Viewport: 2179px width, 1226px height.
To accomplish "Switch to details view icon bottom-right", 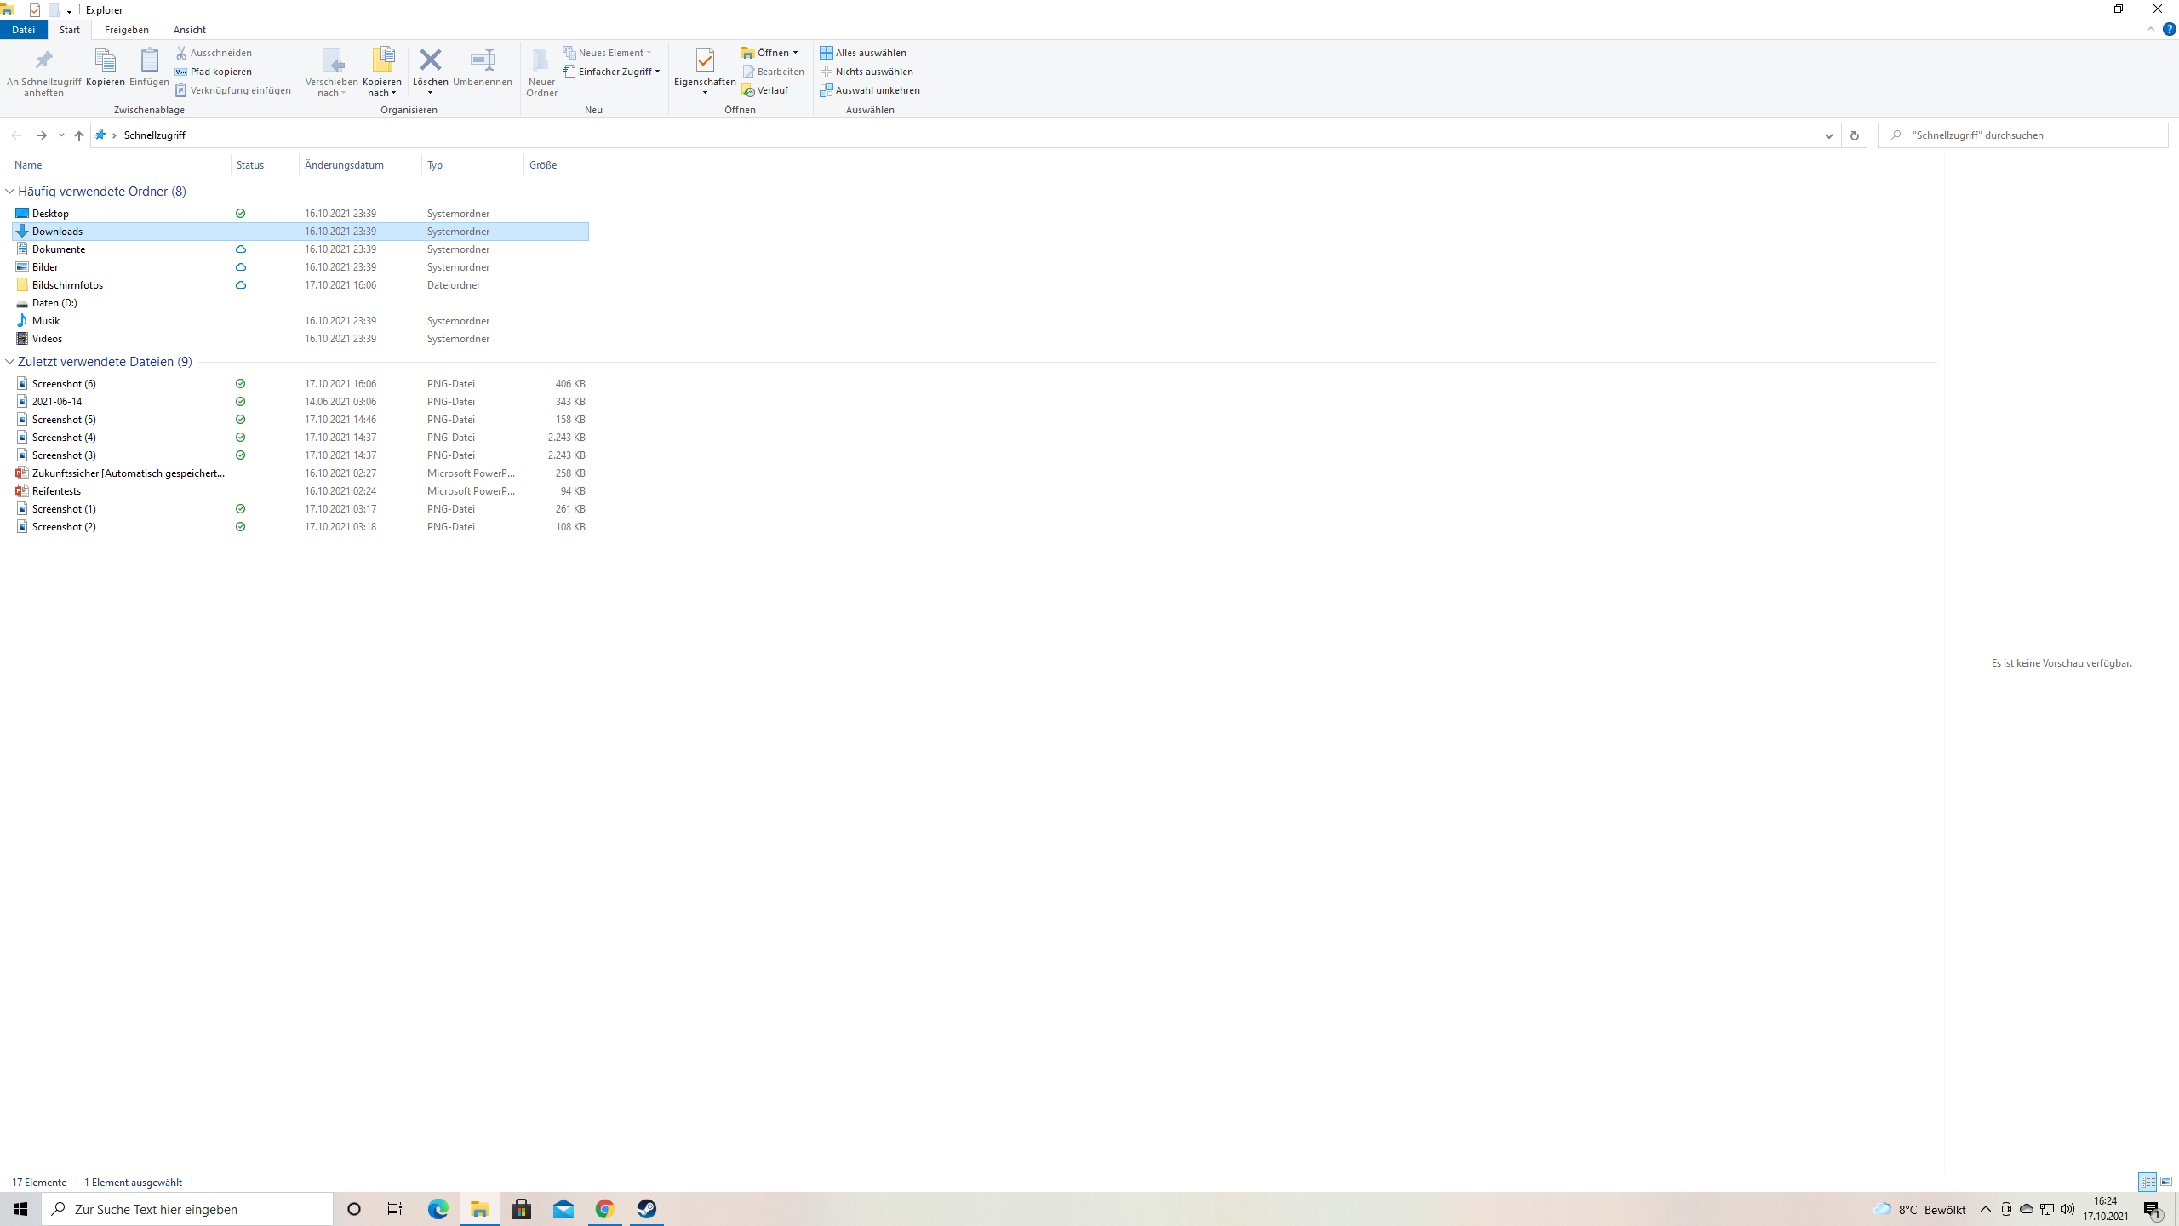I will coord(2148,1182).
